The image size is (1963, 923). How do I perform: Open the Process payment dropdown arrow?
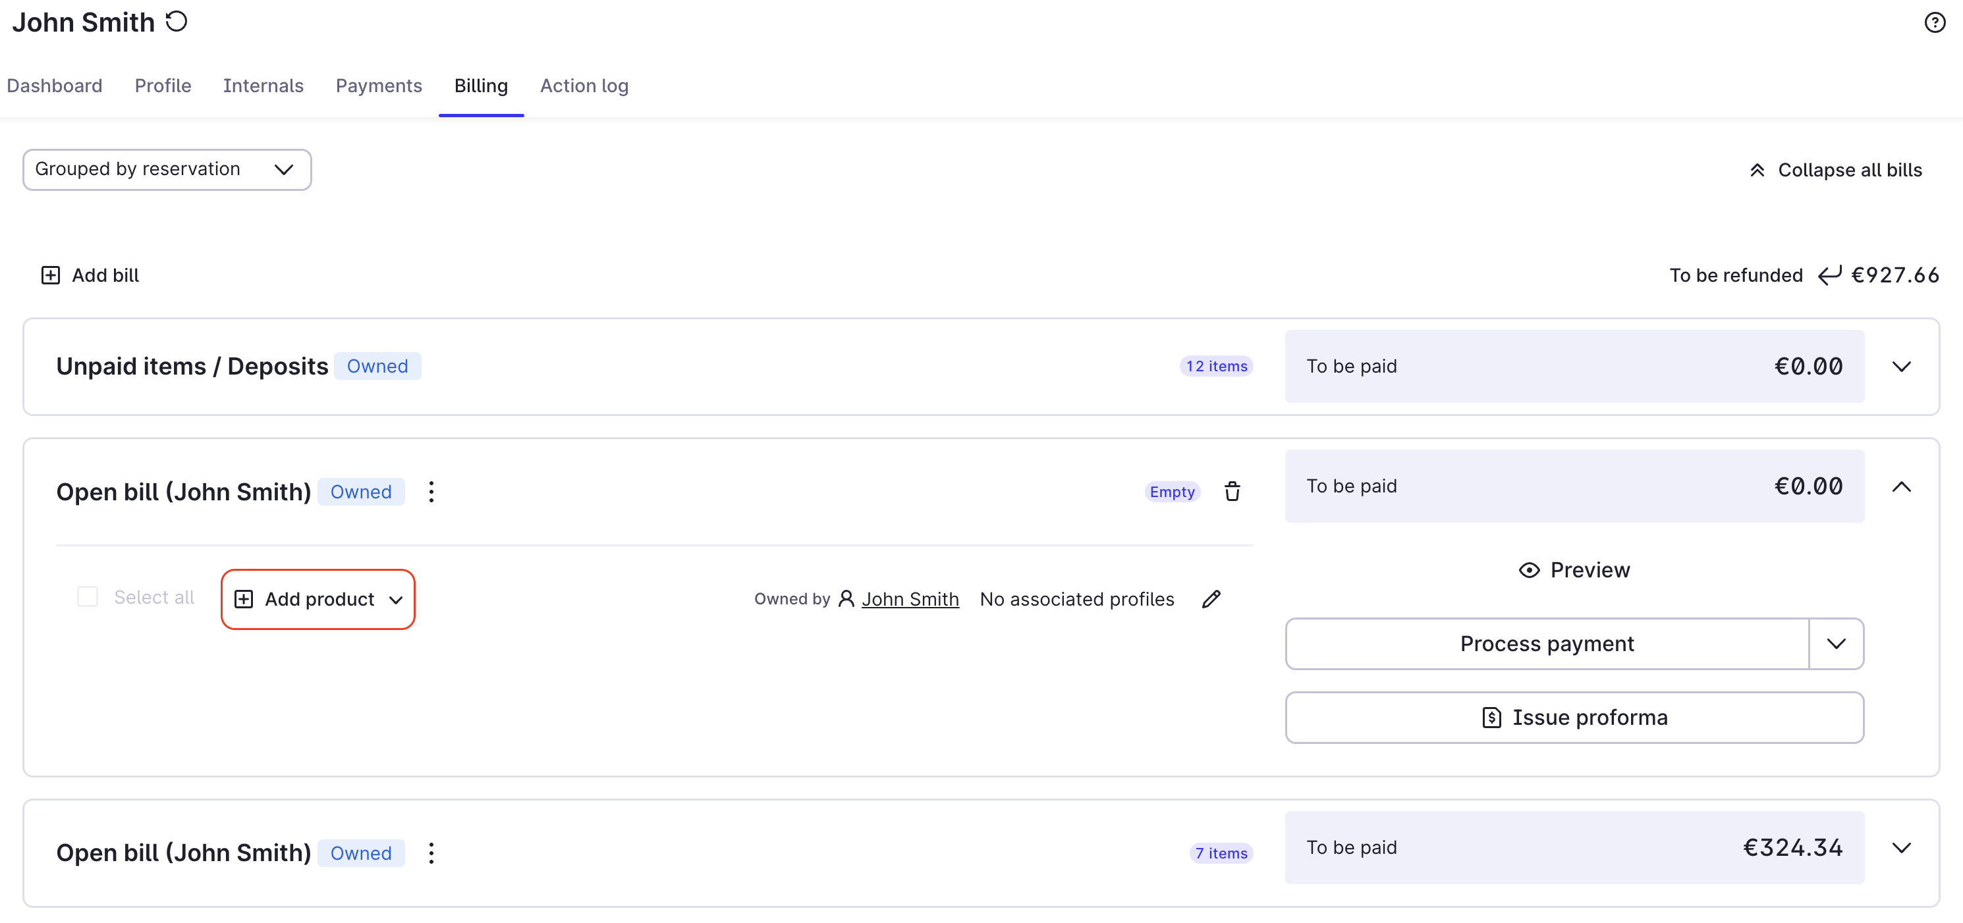pos(1836,643)
